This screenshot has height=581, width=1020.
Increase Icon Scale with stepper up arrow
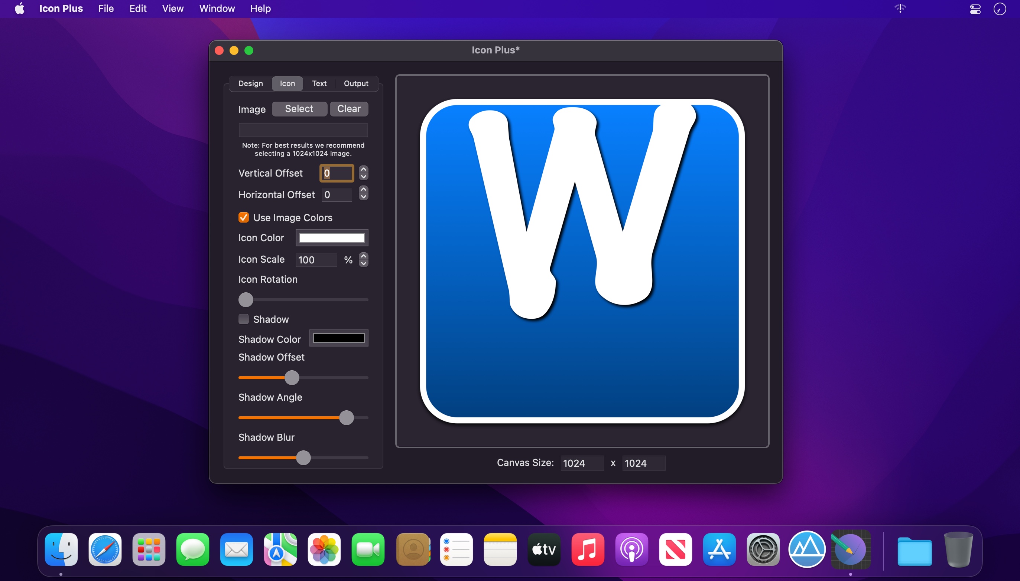tap(364, 256)
